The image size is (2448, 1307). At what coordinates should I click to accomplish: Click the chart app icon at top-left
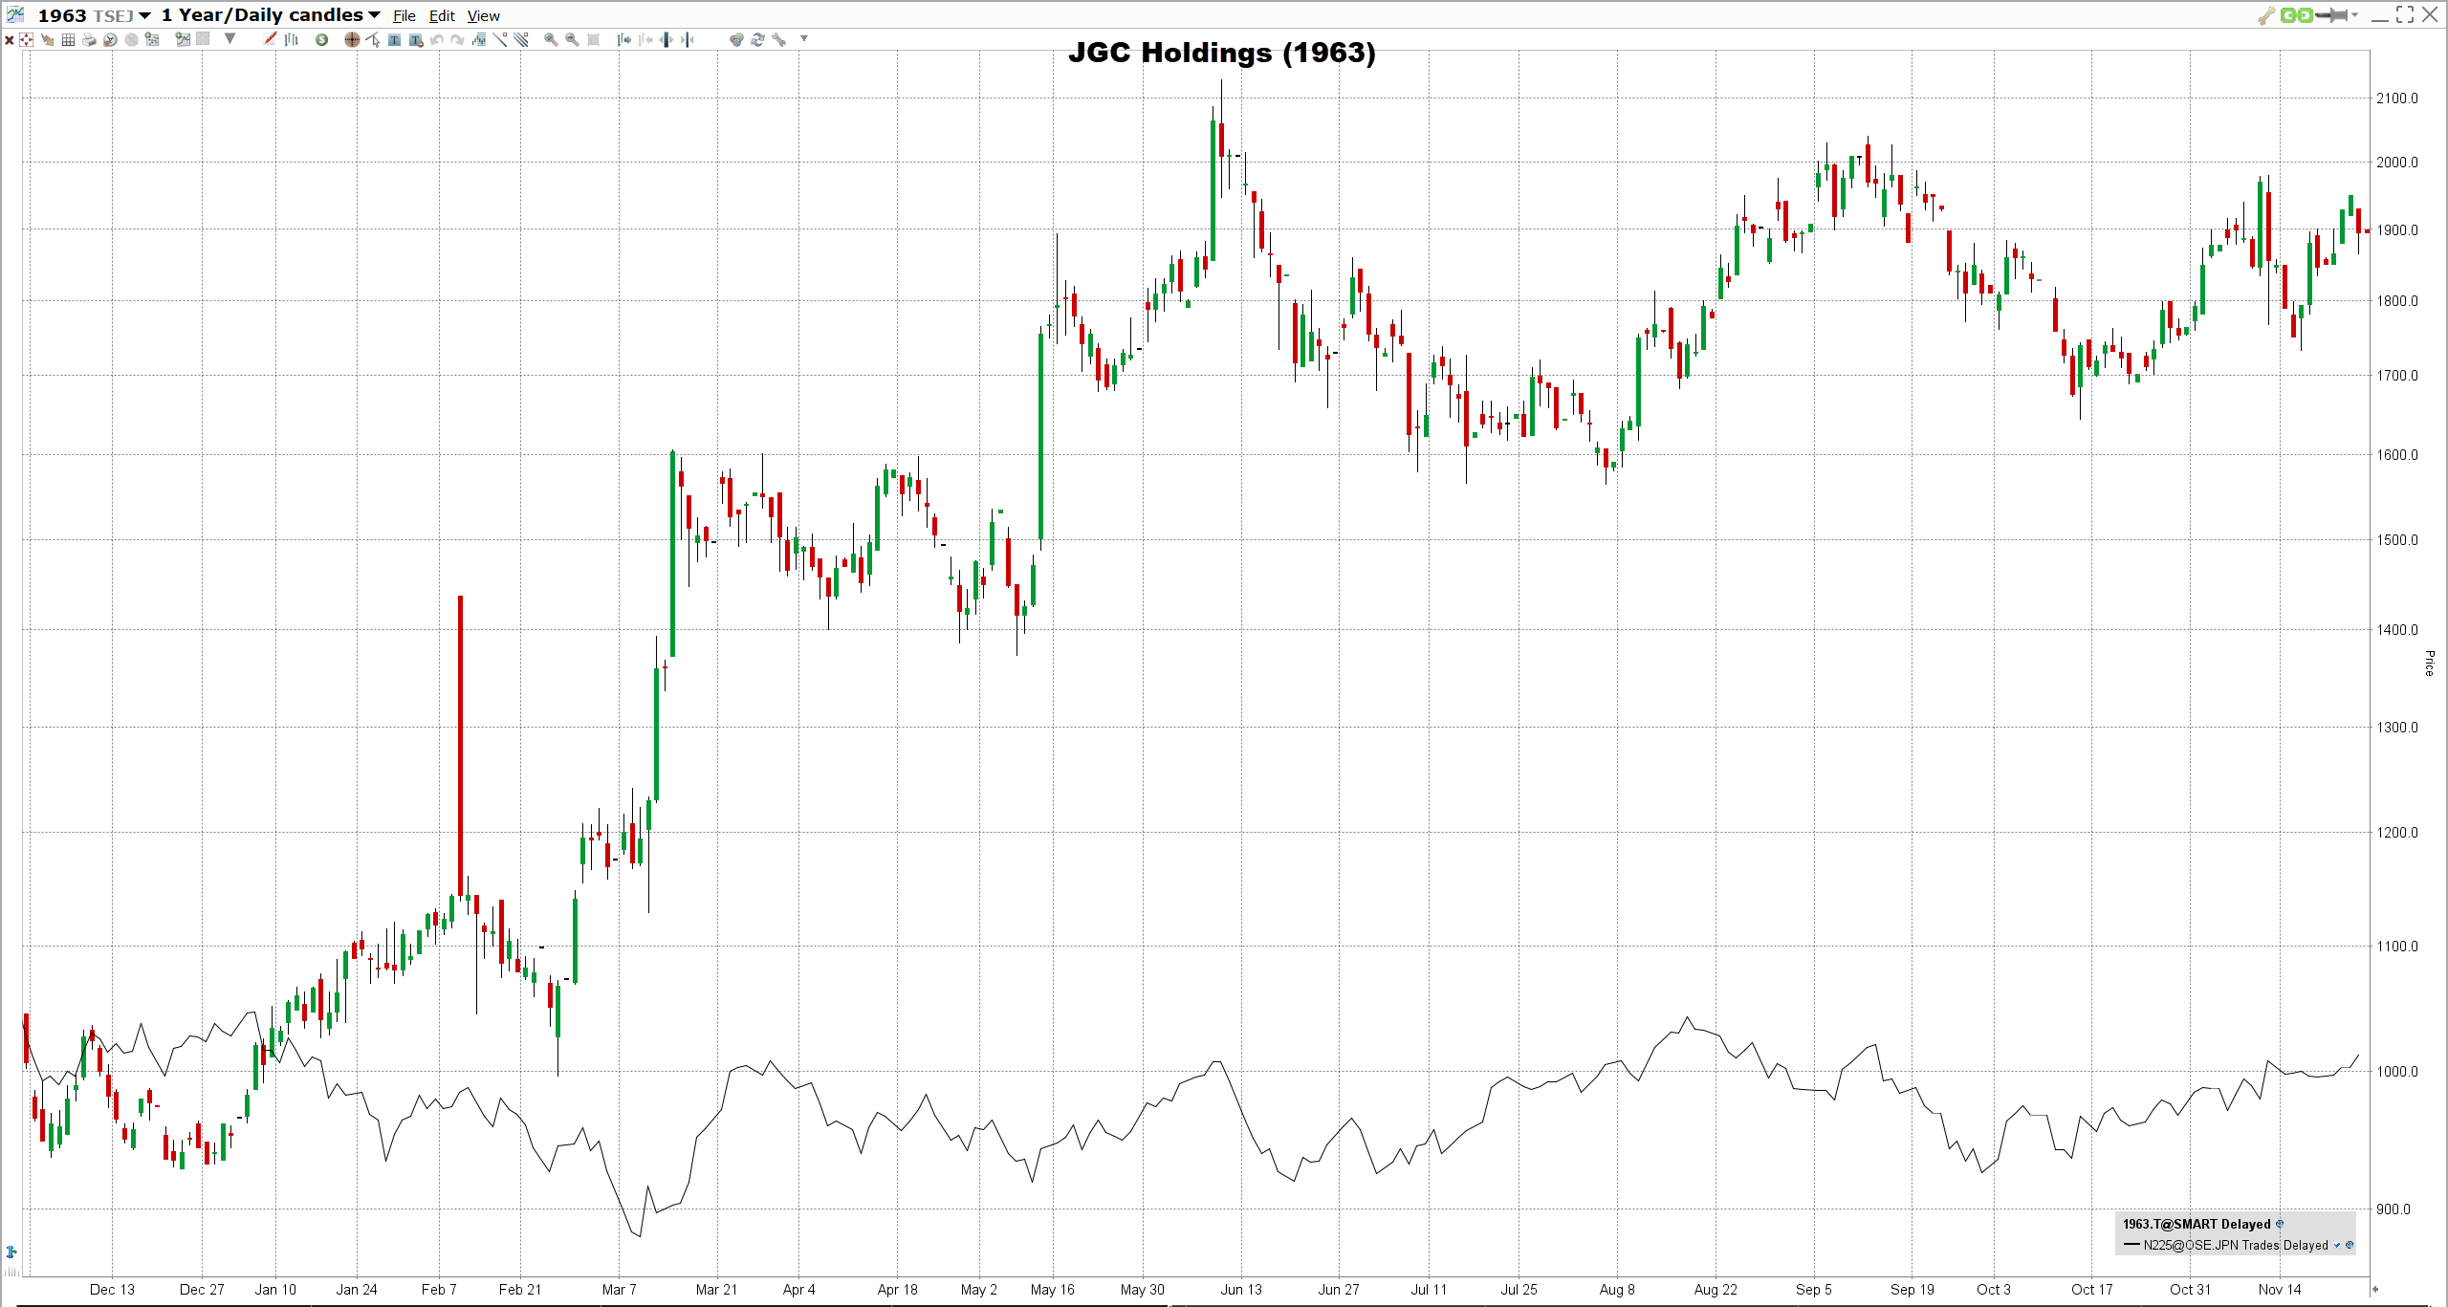tap(15, 14)
